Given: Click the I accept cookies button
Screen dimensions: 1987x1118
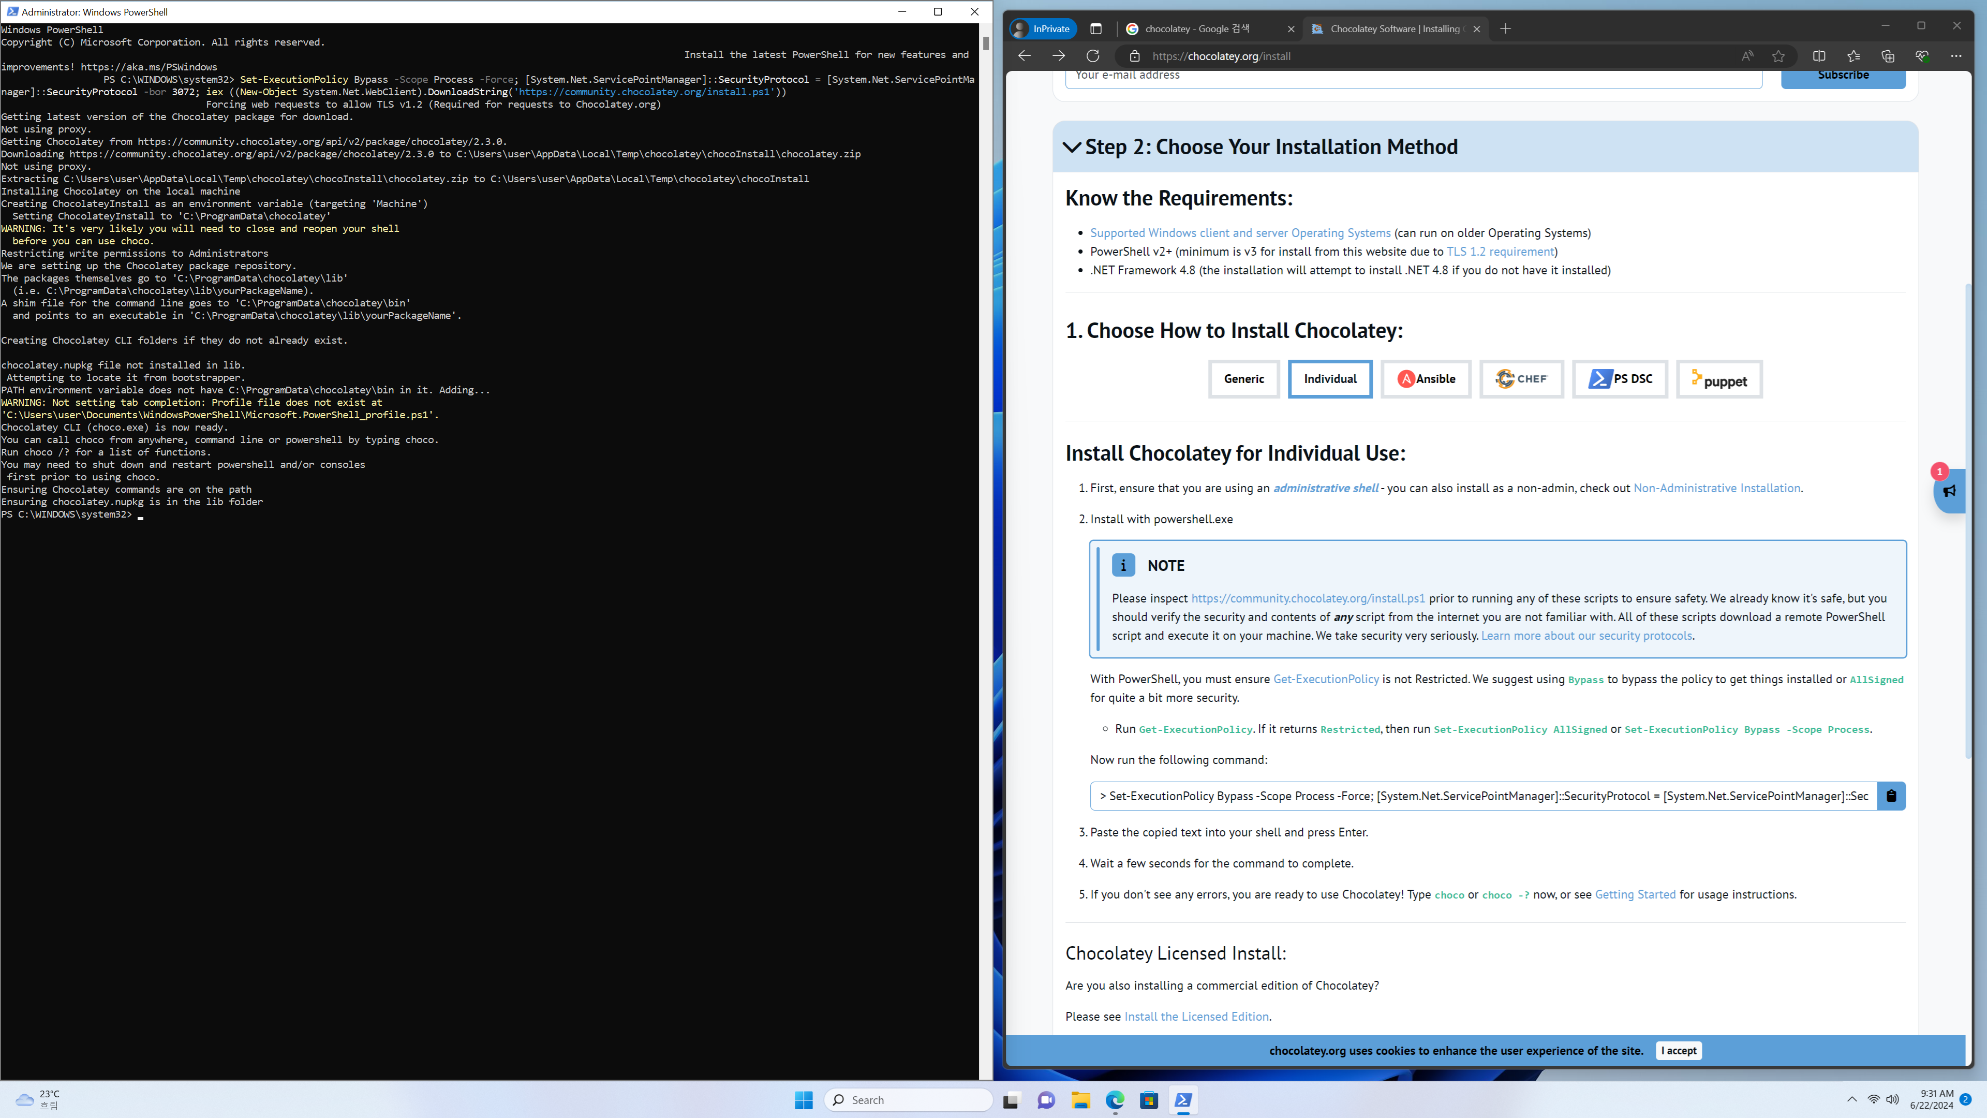Looking at the screenshot, I should [x=1679, y=1050].
